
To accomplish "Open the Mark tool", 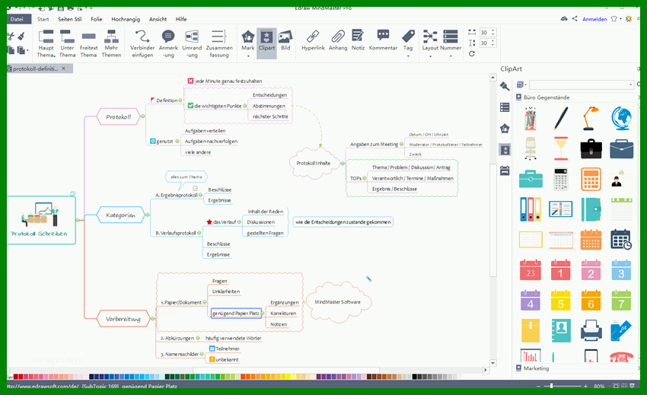I will pos(248,43).
